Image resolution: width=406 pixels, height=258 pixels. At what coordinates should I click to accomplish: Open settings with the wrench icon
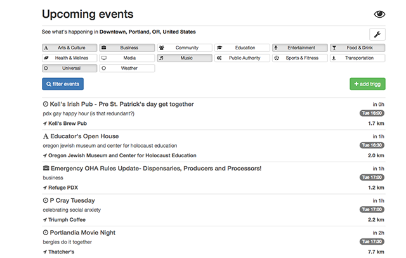[377, 34]
